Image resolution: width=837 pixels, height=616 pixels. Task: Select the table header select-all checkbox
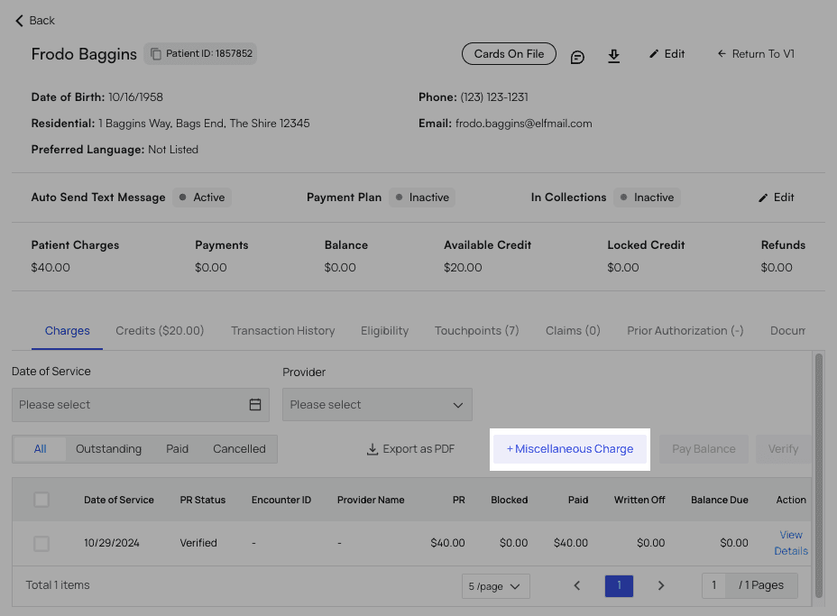(x=41, y=500)
